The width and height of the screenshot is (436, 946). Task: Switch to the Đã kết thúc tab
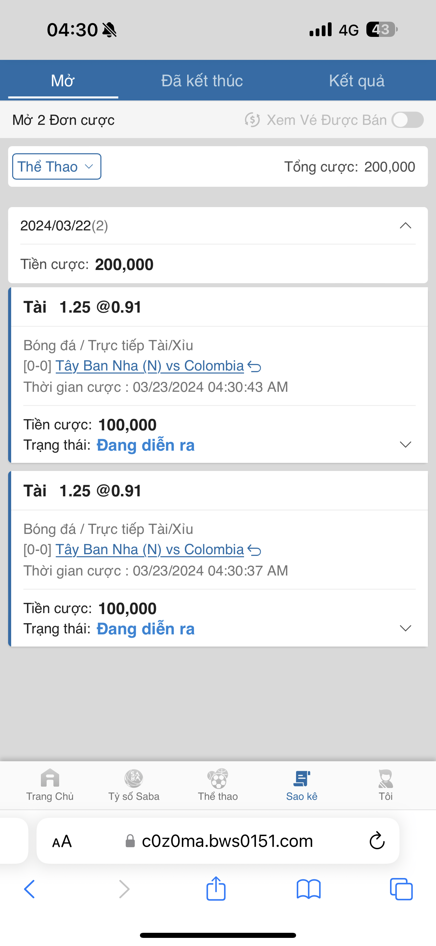tap(202, 81)
